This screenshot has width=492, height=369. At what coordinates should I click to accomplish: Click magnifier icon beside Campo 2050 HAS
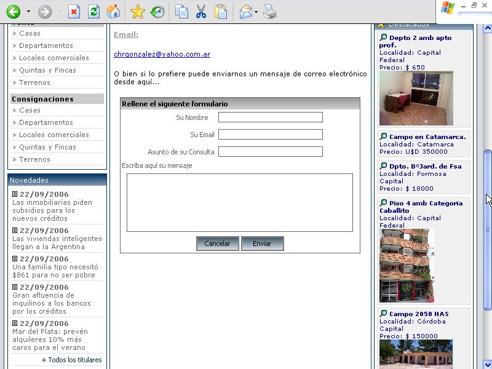click(x=383, y=314)
